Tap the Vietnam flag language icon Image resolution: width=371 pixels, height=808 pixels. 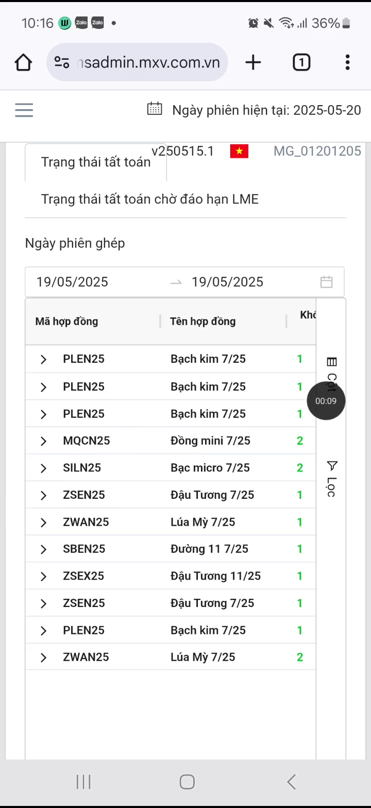pos(239,151)
